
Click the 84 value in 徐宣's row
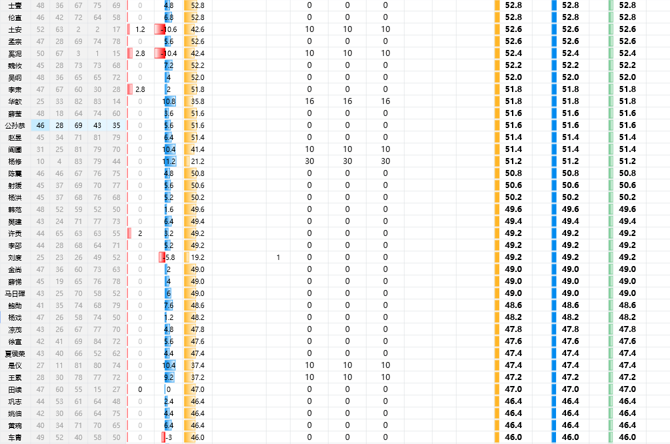click(x=97, y=341)
